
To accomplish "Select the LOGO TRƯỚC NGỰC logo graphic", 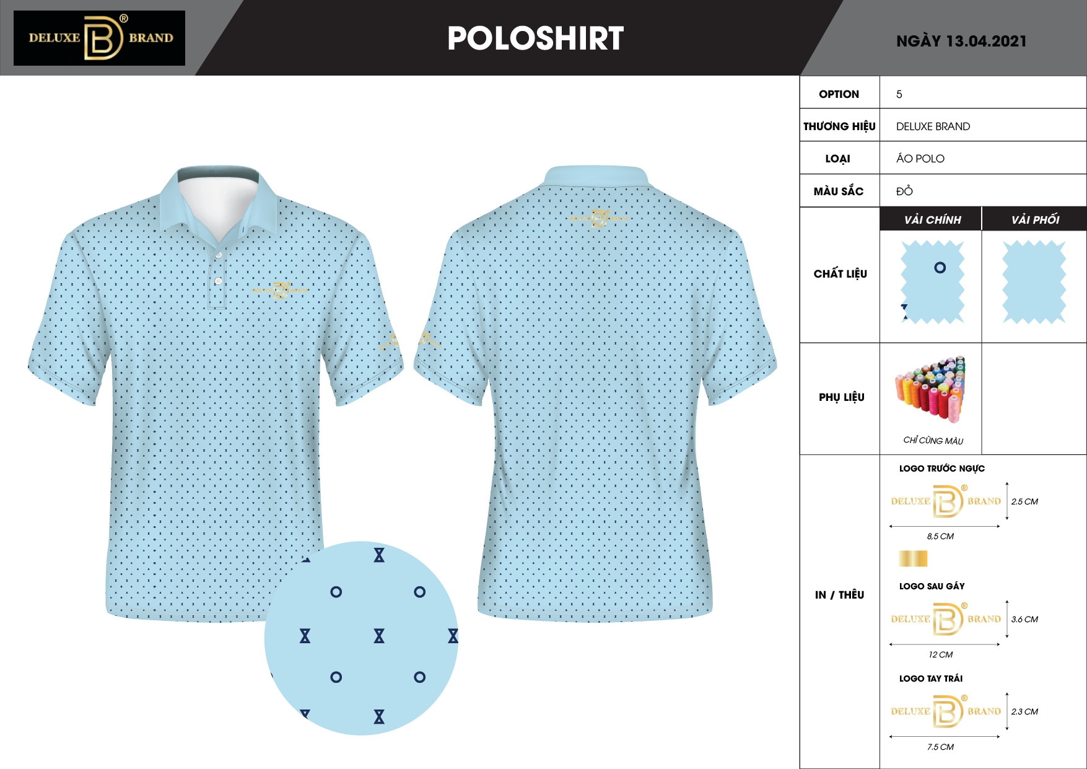I will point(946,501).
